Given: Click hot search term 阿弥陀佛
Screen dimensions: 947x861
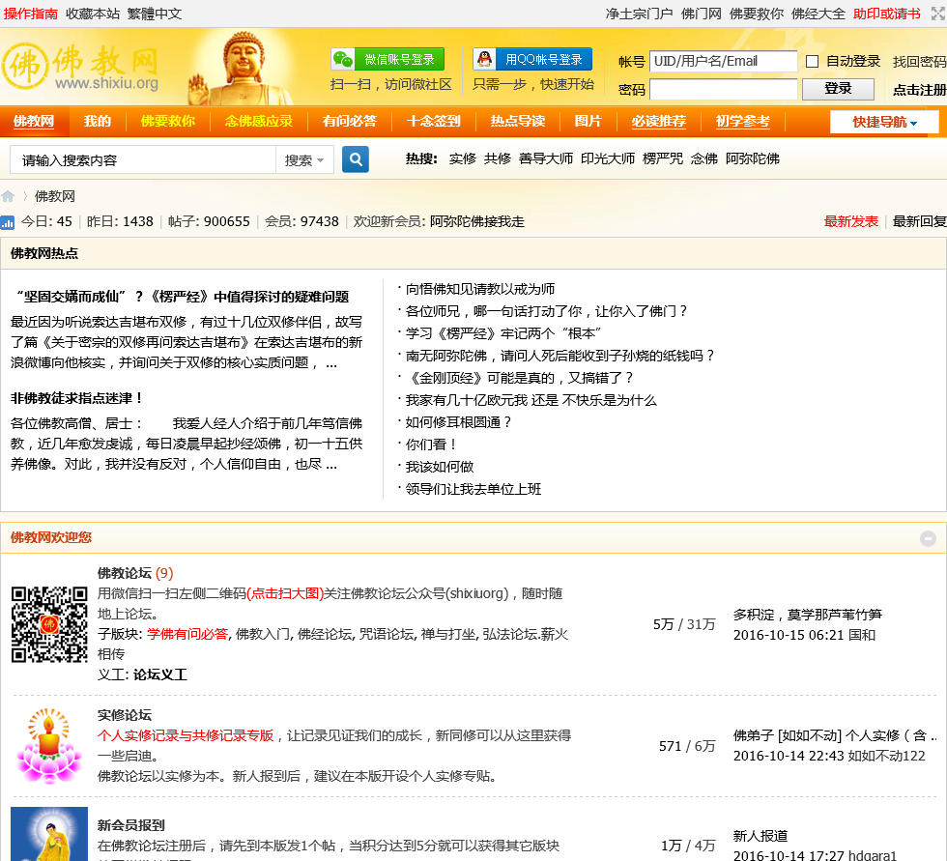Looking at the screenshot, I should [x=753, y=158].
